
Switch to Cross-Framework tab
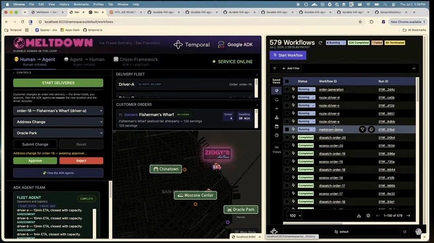tap(136, 61)
